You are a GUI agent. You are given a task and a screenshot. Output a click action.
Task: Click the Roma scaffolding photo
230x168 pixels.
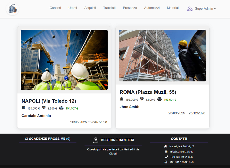[162, 56]
